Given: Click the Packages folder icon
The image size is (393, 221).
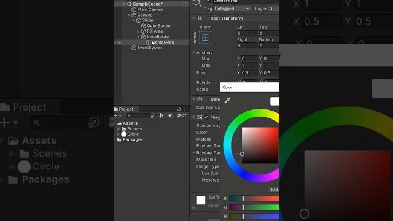Looking at the screenshot, I should point(119,140).
